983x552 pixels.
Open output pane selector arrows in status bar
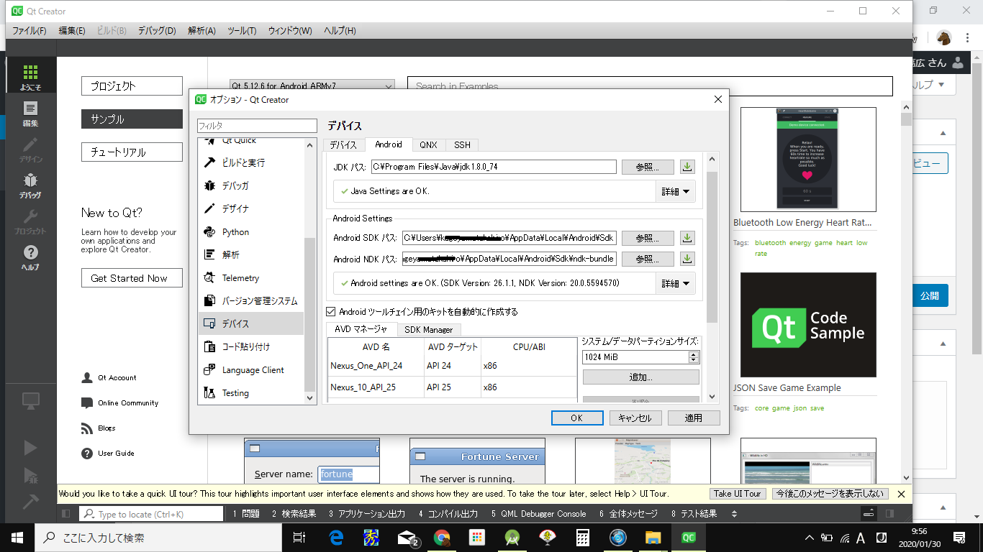(x=734, y=514)
